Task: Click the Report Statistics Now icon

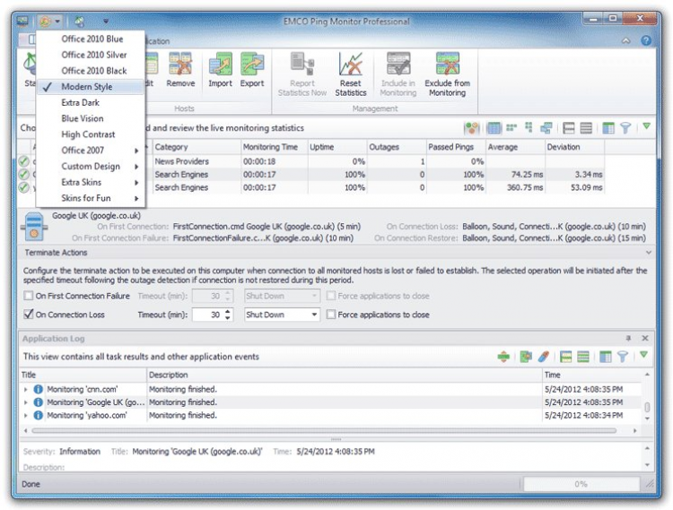Action: point(302,64)
